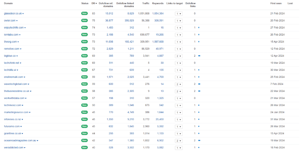Open dropdown arrow next to technivorz.com
The height and width of the screenshot is (151, 300).
[x=23, y=106]
